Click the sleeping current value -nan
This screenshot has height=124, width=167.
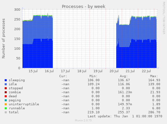point(65,80)
